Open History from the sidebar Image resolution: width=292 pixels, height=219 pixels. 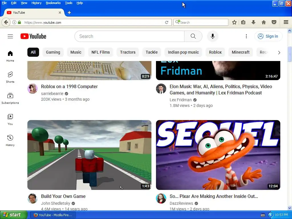click(x=10, y=141)
